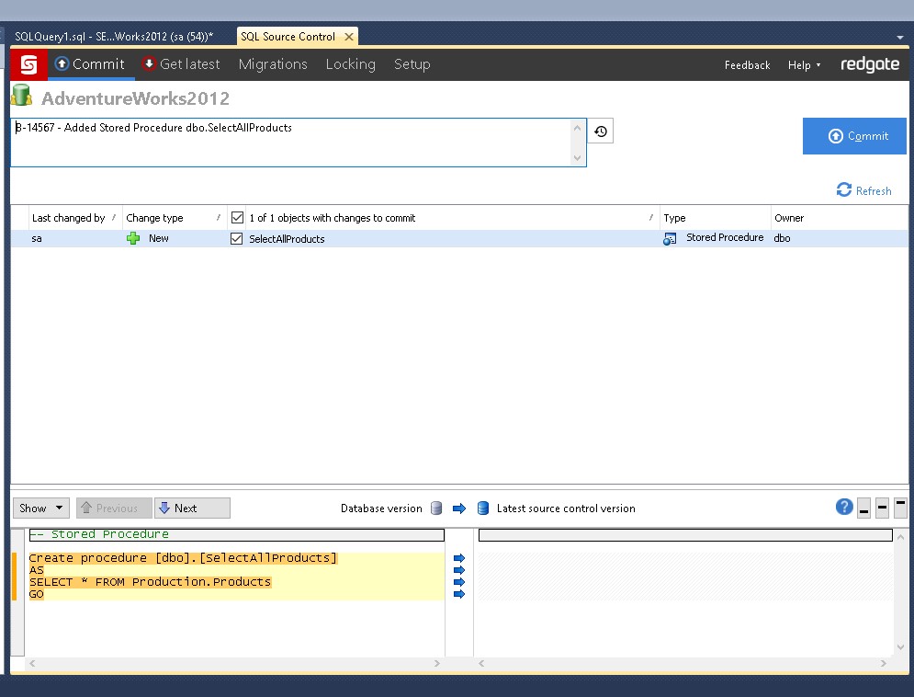Open the Commit tab
Image resolution: width=914 pixels, height=697 pixels.
90,64
